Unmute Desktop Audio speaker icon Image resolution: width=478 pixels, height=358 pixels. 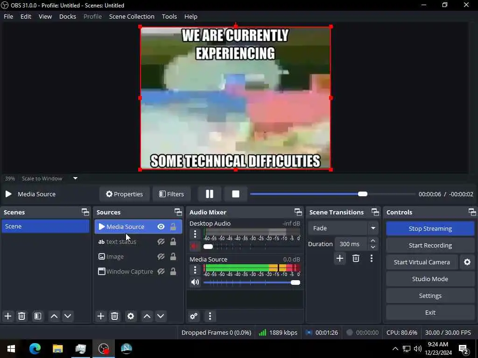(x=195, y=246)
